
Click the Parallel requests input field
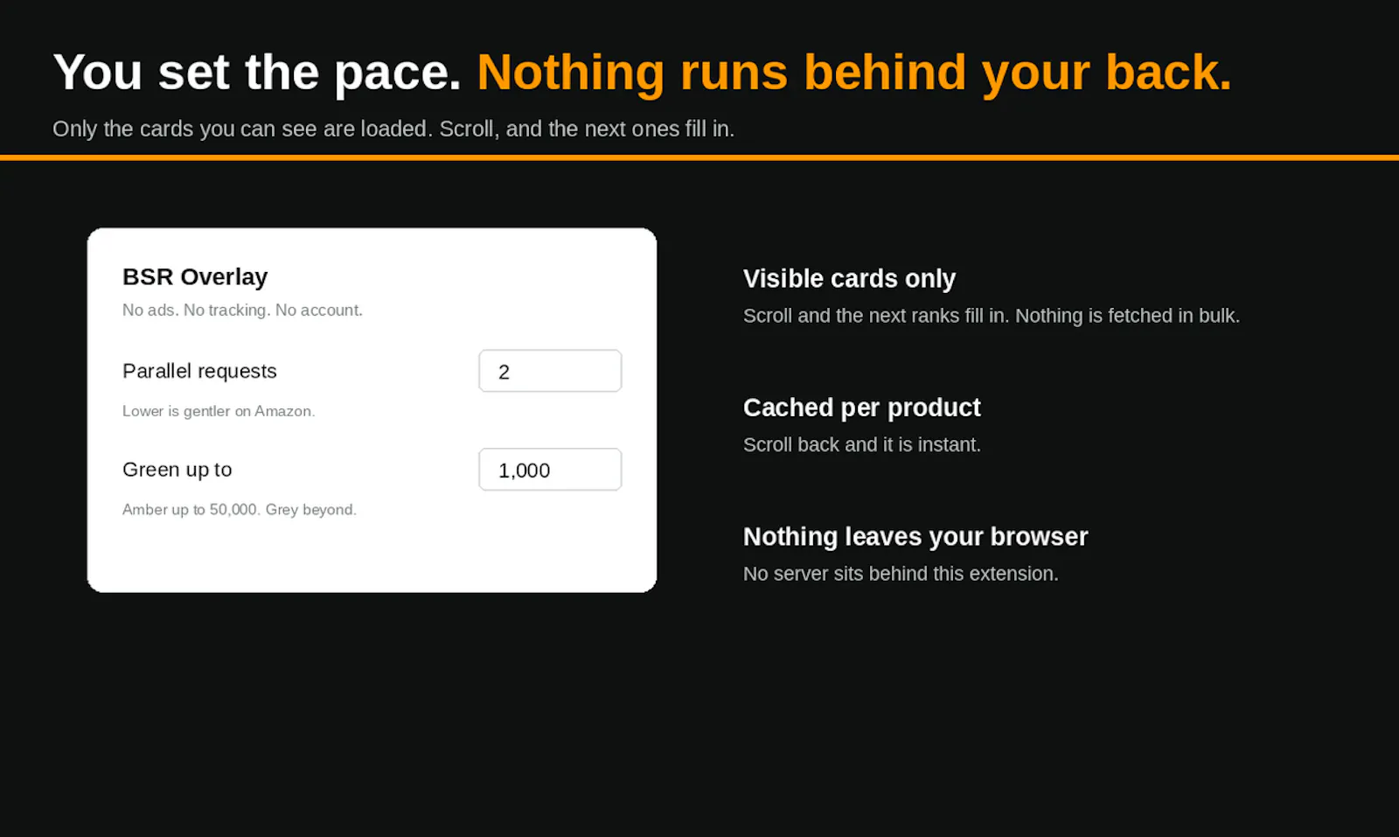tap(550, 371)
